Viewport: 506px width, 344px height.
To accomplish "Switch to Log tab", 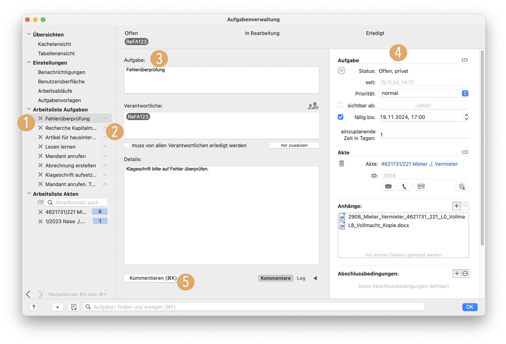I will pos(301,278).
